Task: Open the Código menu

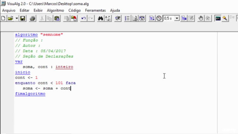Action: pyautogui.click(x=74, y=10)
